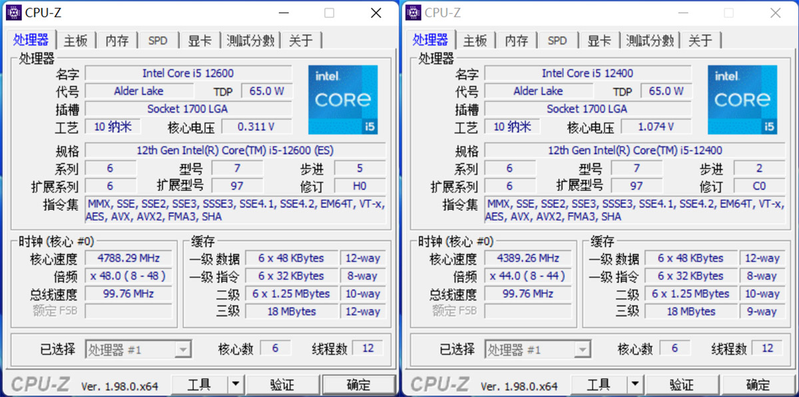The height and width of the screenshot is (397, 799).
Task: Click the C0 revision value
Action: click(759, 186)
